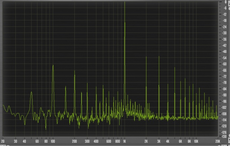Screen dimensions: 230x146
Task: Click the top of the 200 Hz peak
Action: 74,71
